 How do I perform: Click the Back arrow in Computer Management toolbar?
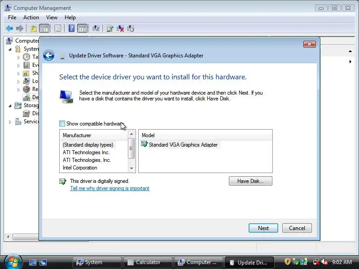[9, 29]
